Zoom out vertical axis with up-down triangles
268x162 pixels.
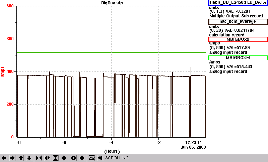pos(64,158)
